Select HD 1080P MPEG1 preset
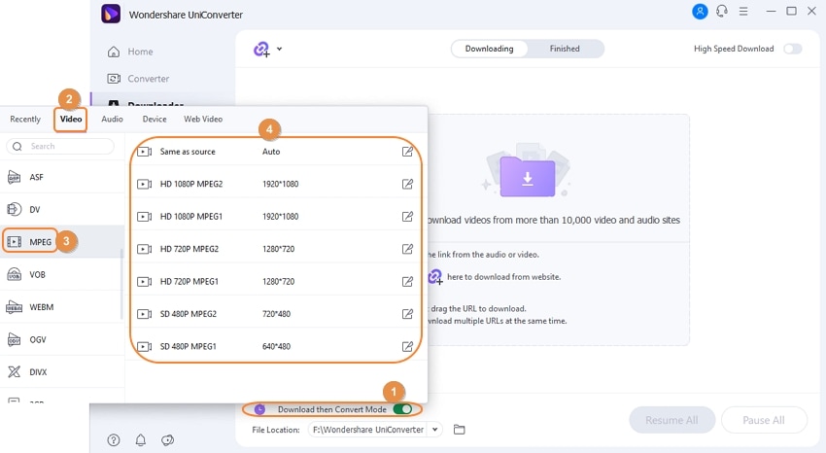The image size is (826, 453). (276, 217)
